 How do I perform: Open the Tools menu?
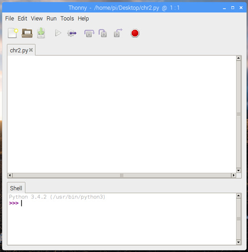(67, 18)
